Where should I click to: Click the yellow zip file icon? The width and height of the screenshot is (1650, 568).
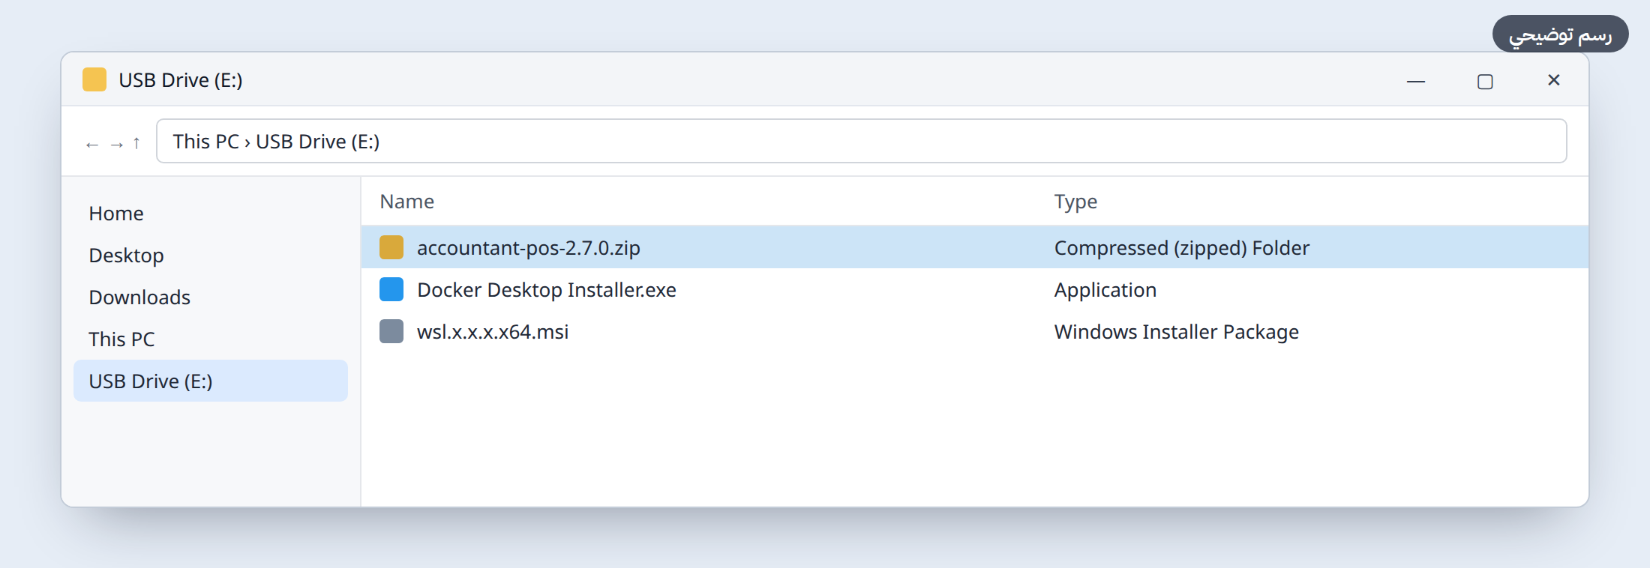click(391, 247)
